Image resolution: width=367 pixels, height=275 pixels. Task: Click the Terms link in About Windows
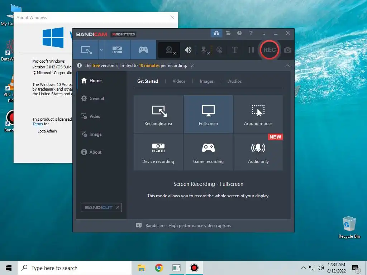(x=37, y=124)
